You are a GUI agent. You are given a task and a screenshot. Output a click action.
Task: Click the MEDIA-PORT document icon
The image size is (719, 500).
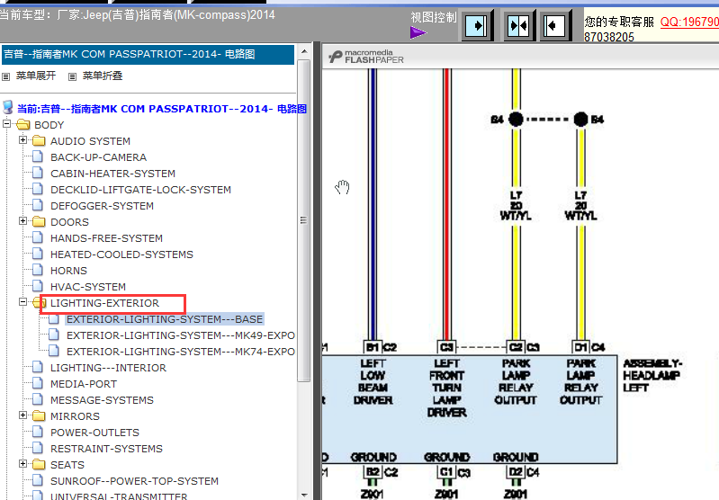(x=38, y=383)
